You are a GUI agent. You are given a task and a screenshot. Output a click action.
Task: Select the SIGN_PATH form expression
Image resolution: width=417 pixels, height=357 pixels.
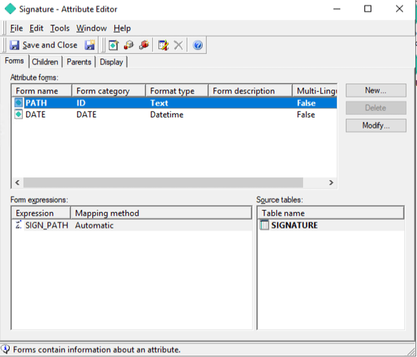coord(46,225)
